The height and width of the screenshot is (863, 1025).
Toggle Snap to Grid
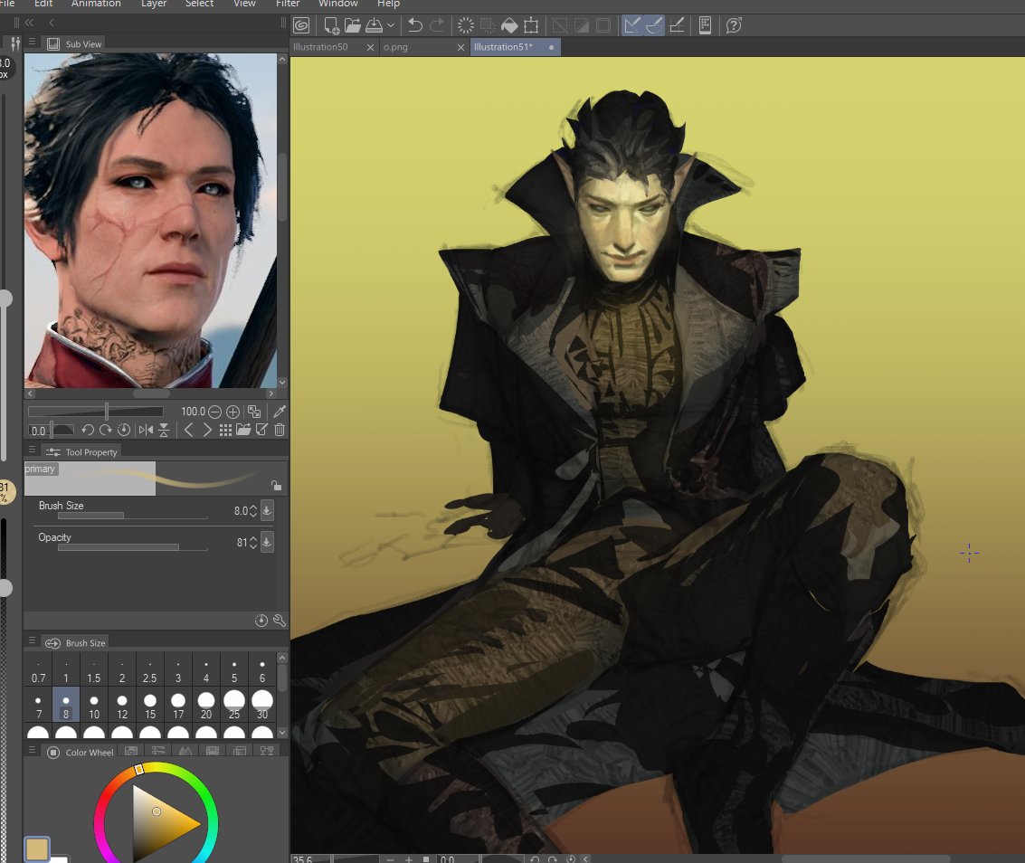tap(677, 25)
